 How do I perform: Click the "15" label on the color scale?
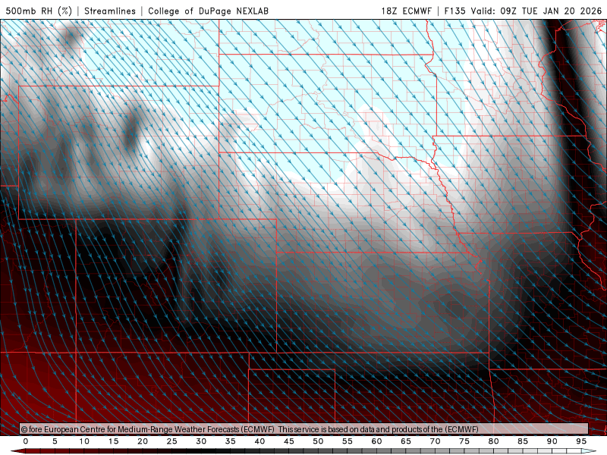click(x=113, y=441)
